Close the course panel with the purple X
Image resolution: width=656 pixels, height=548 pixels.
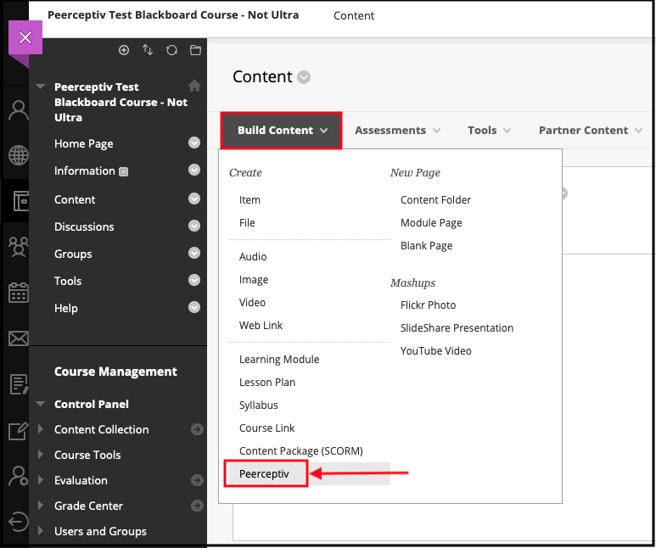click(25, 38)
